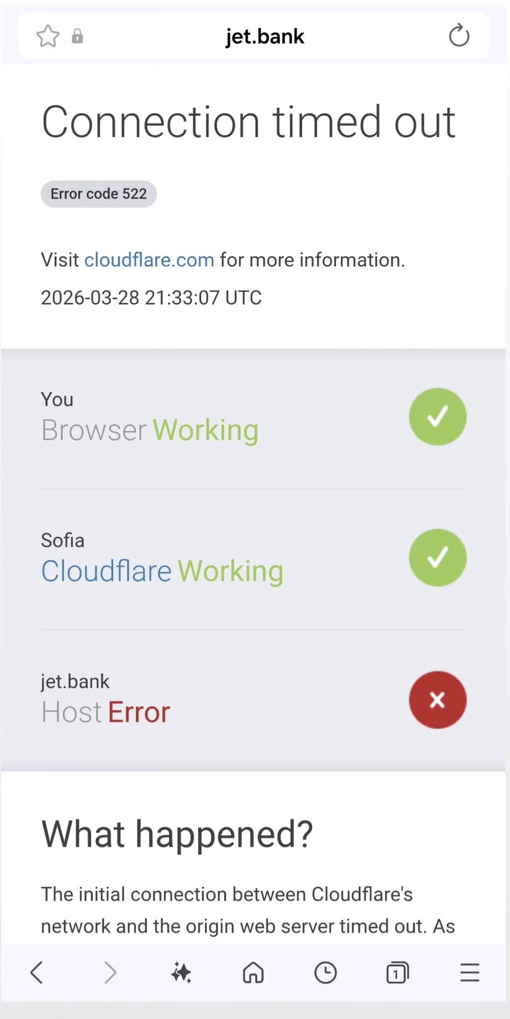This screenshot has height=1019, width=510.
Task: Reload the jet.bank page with the refresh icon
Action: [x=459, y=35]
